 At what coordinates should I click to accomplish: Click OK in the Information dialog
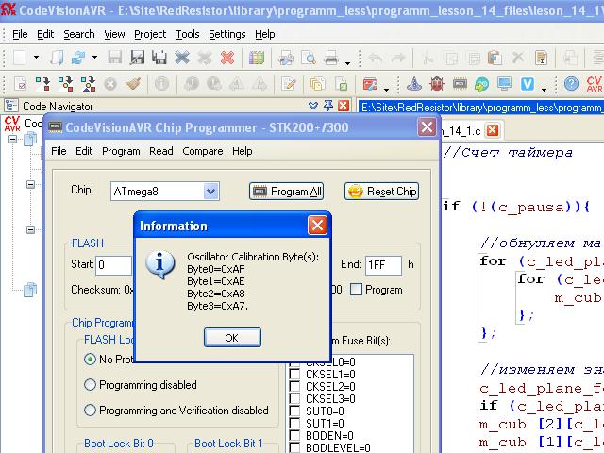tap(232, 338)
